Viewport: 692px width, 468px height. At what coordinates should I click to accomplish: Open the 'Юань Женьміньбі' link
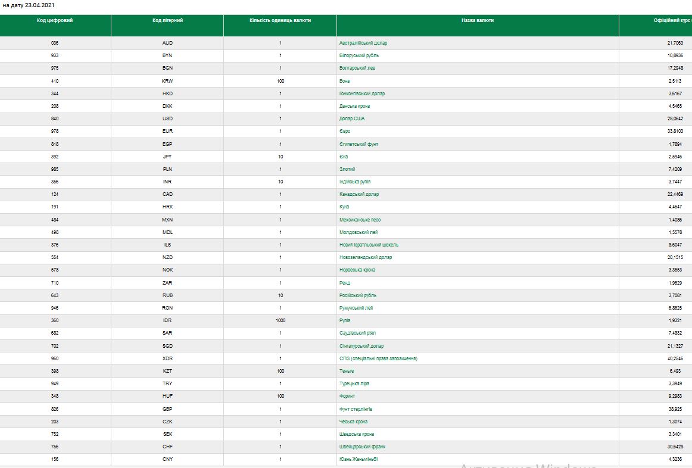tap(359, 459)
